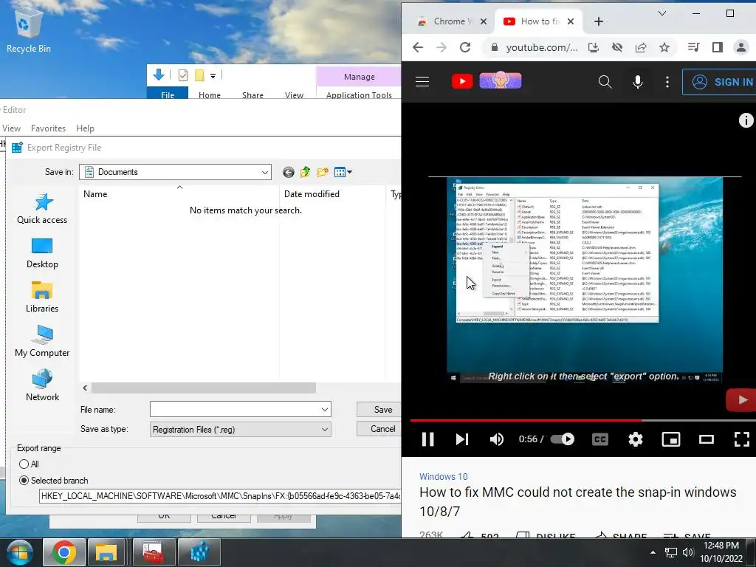This screenshot has height=567, width=756.
Task: Bookmark this page with the star
Action: tap(664, 47)
